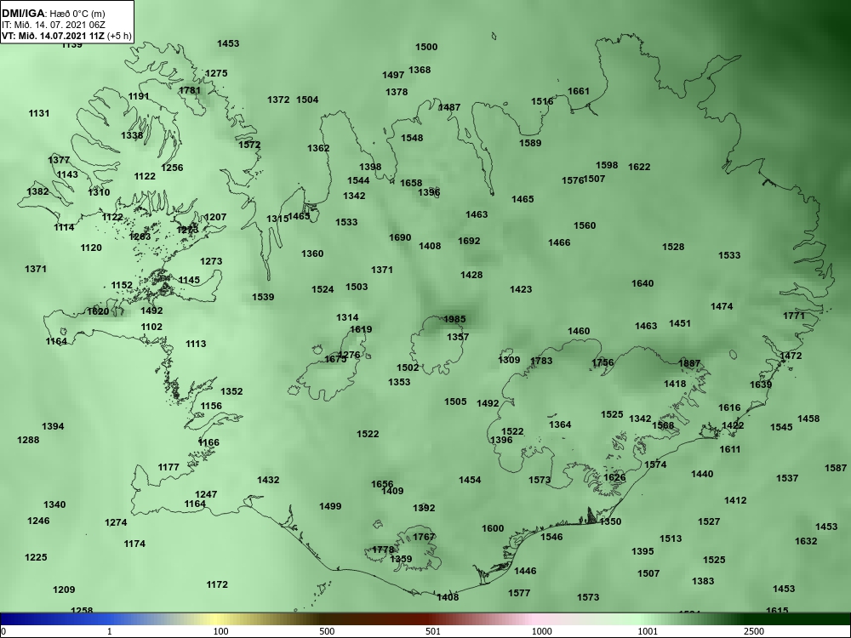Click the map value 1362
Screen dimensions: 851x638
[318, 147]
